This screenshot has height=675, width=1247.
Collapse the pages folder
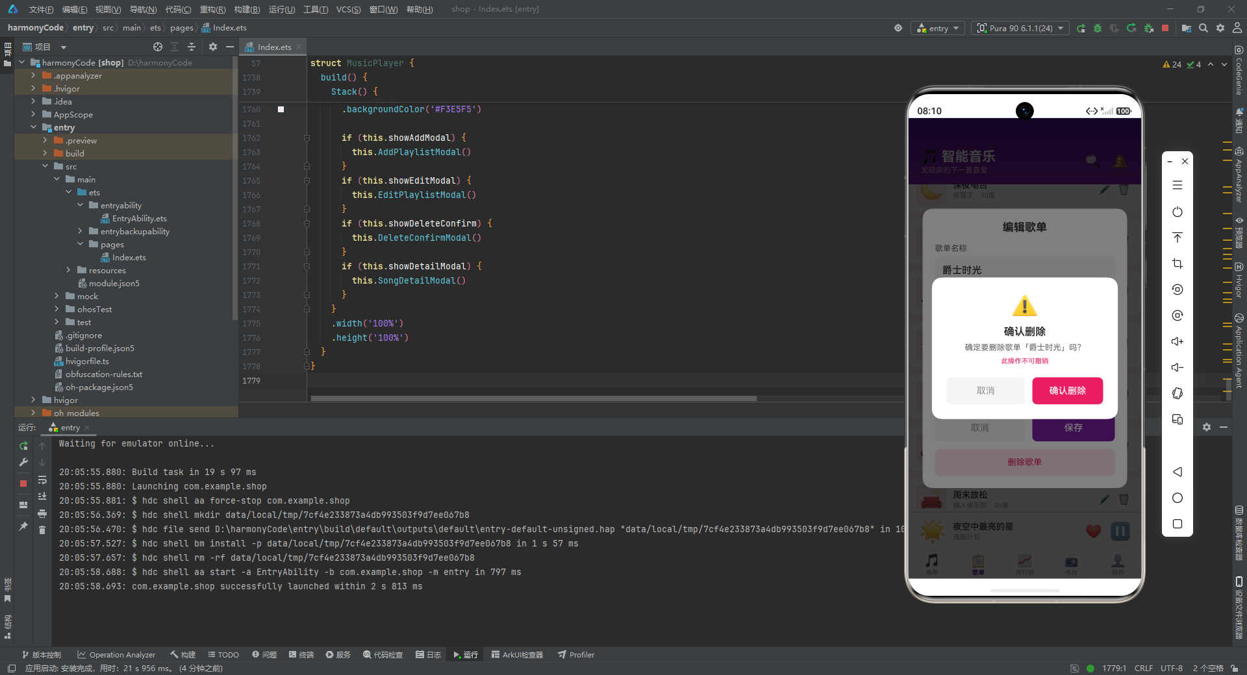80,244
